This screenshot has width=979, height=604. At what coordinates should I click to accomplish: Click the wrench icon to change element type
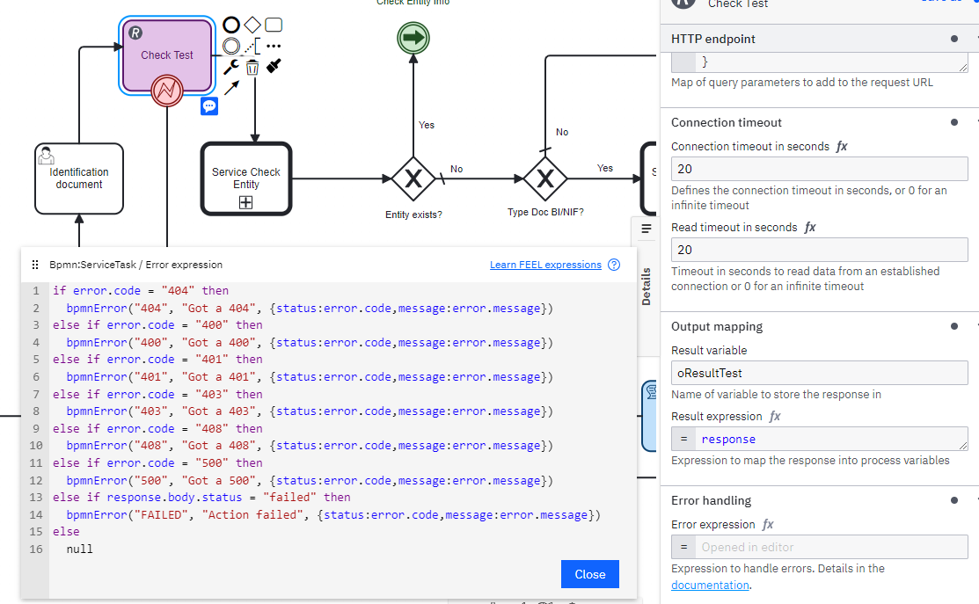click(231, 66)
